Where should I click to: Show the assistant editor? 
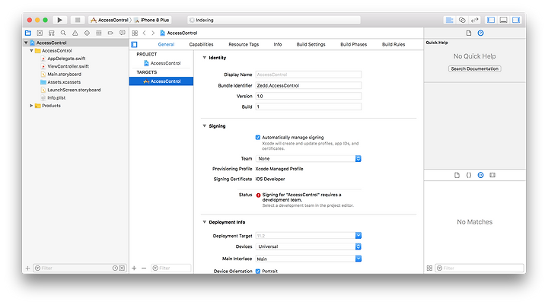point(462,20)
